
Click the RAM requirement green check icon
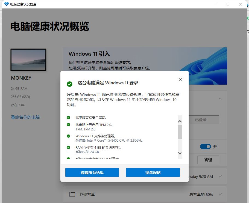(68, 147)
